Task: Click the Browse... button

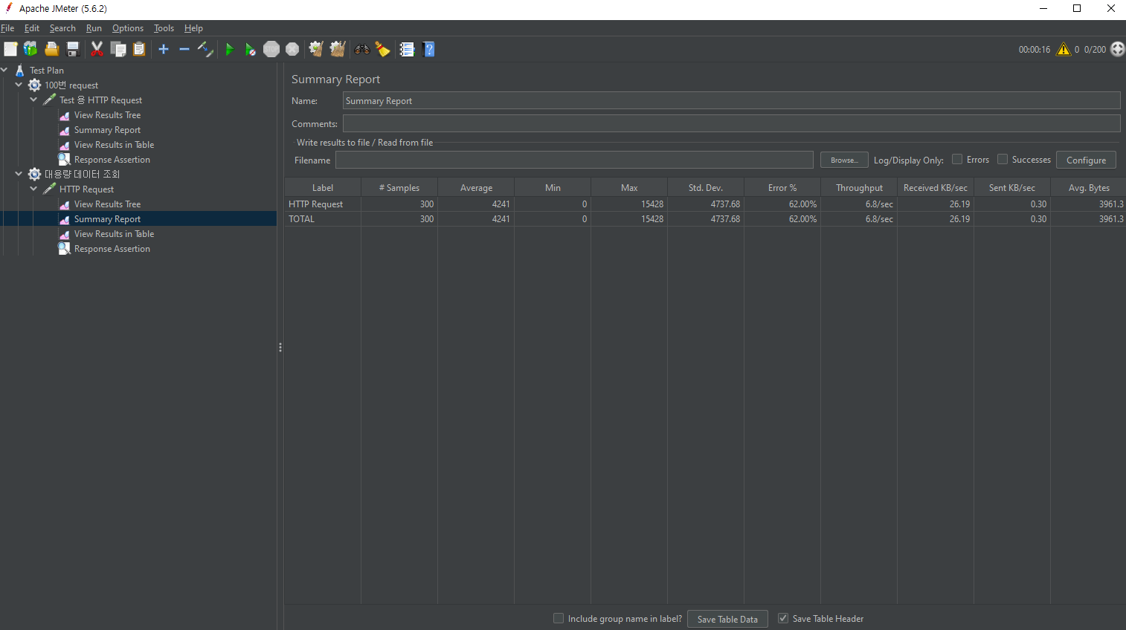Action: [844, 160]
